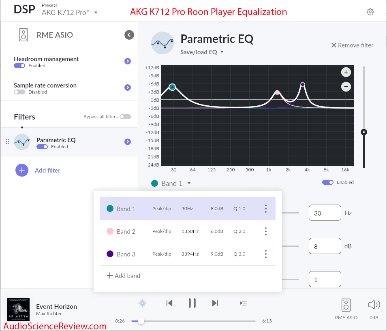Viewport: 387px width, 331px height.
Task: Click Add band in the list
Action: click(124, 276)
